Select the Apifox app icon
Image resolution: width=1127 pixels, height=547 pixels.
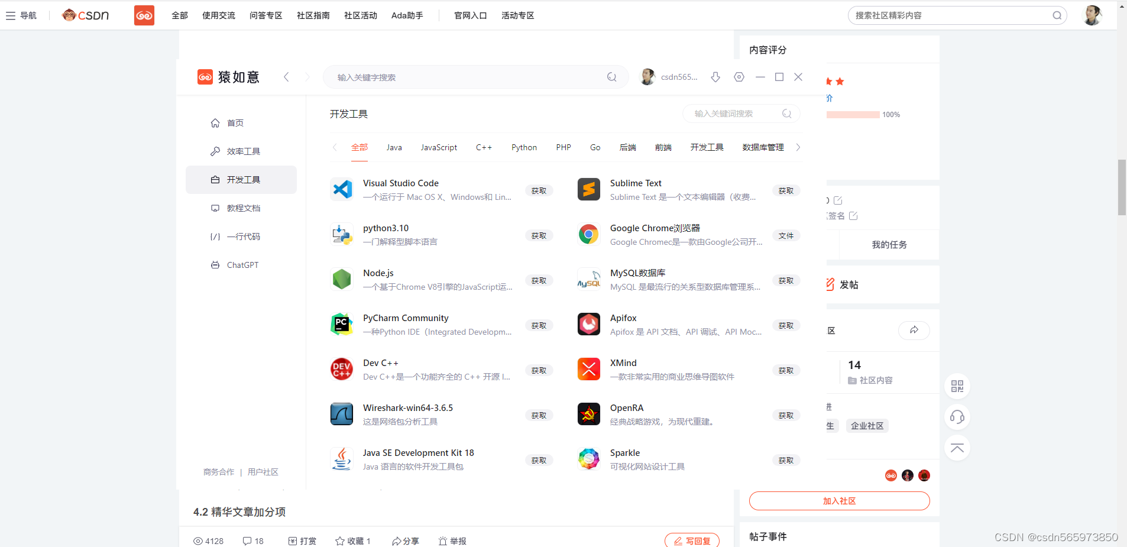point(589,324)
